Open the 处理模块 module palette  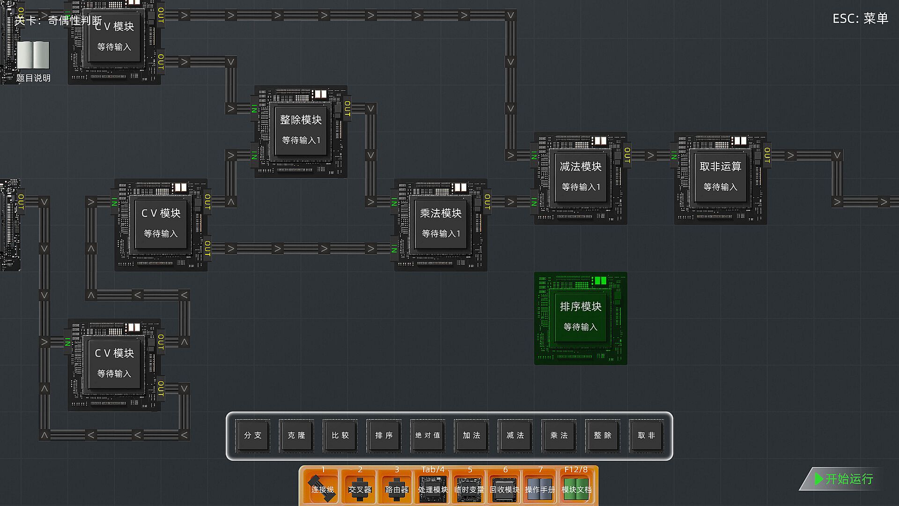(x=433, y=487)
